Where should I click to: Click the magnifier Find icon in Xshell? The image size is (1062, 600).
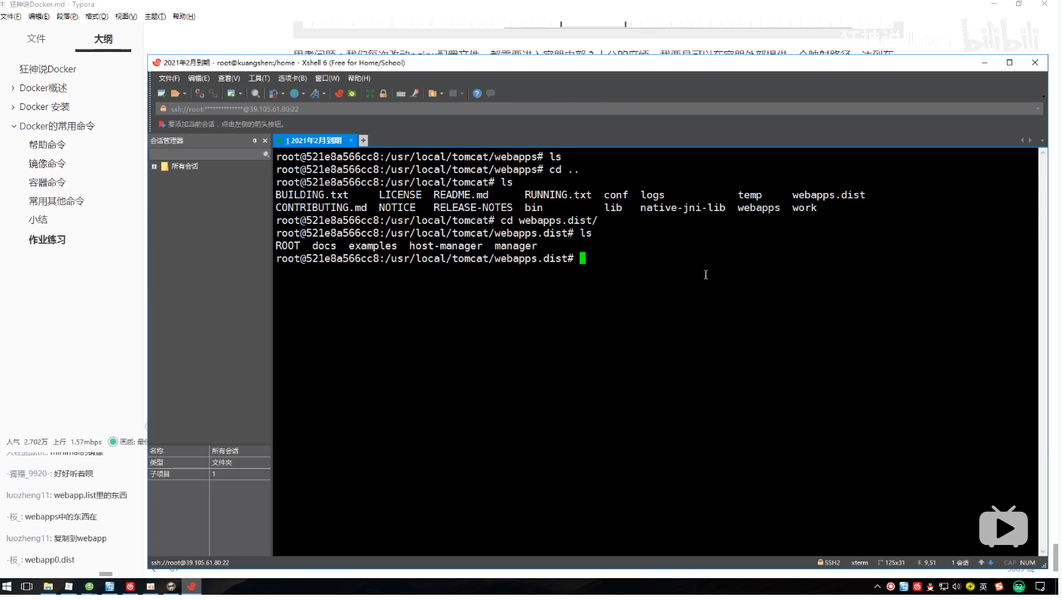256,93
